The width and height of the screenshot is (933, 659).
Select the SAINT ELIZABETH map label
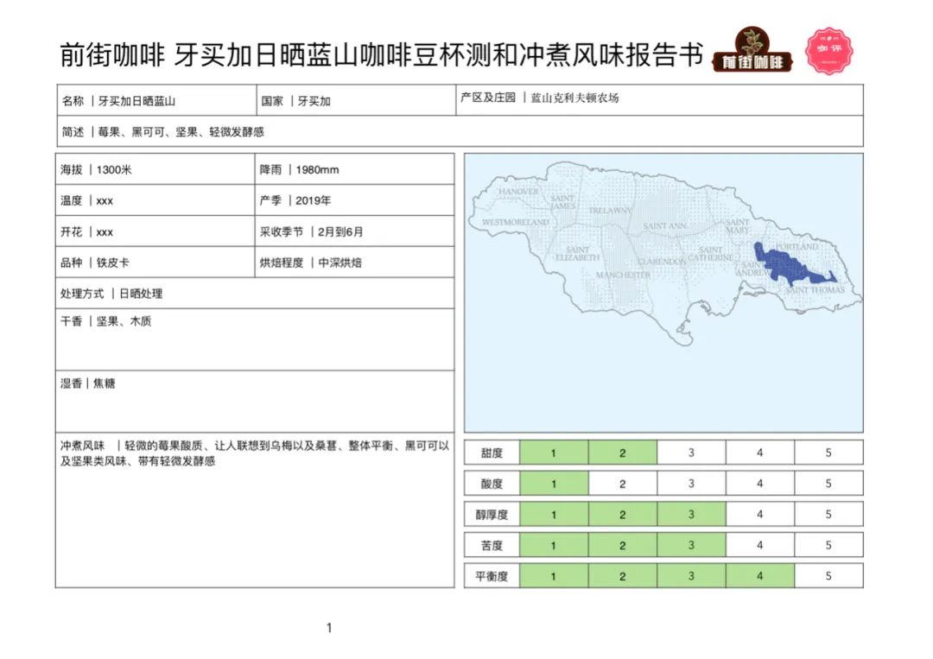coord(577,253)
